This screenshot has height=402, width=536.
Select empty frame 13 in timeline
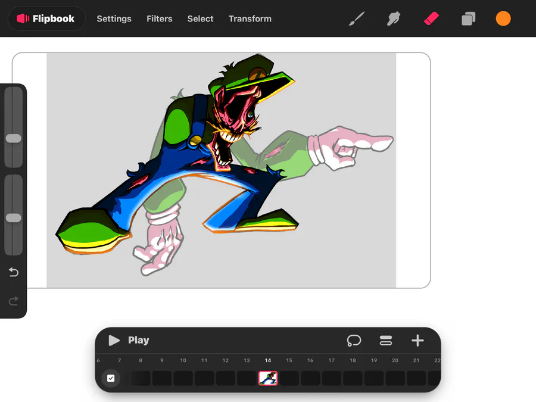click(x=247, y=378)
